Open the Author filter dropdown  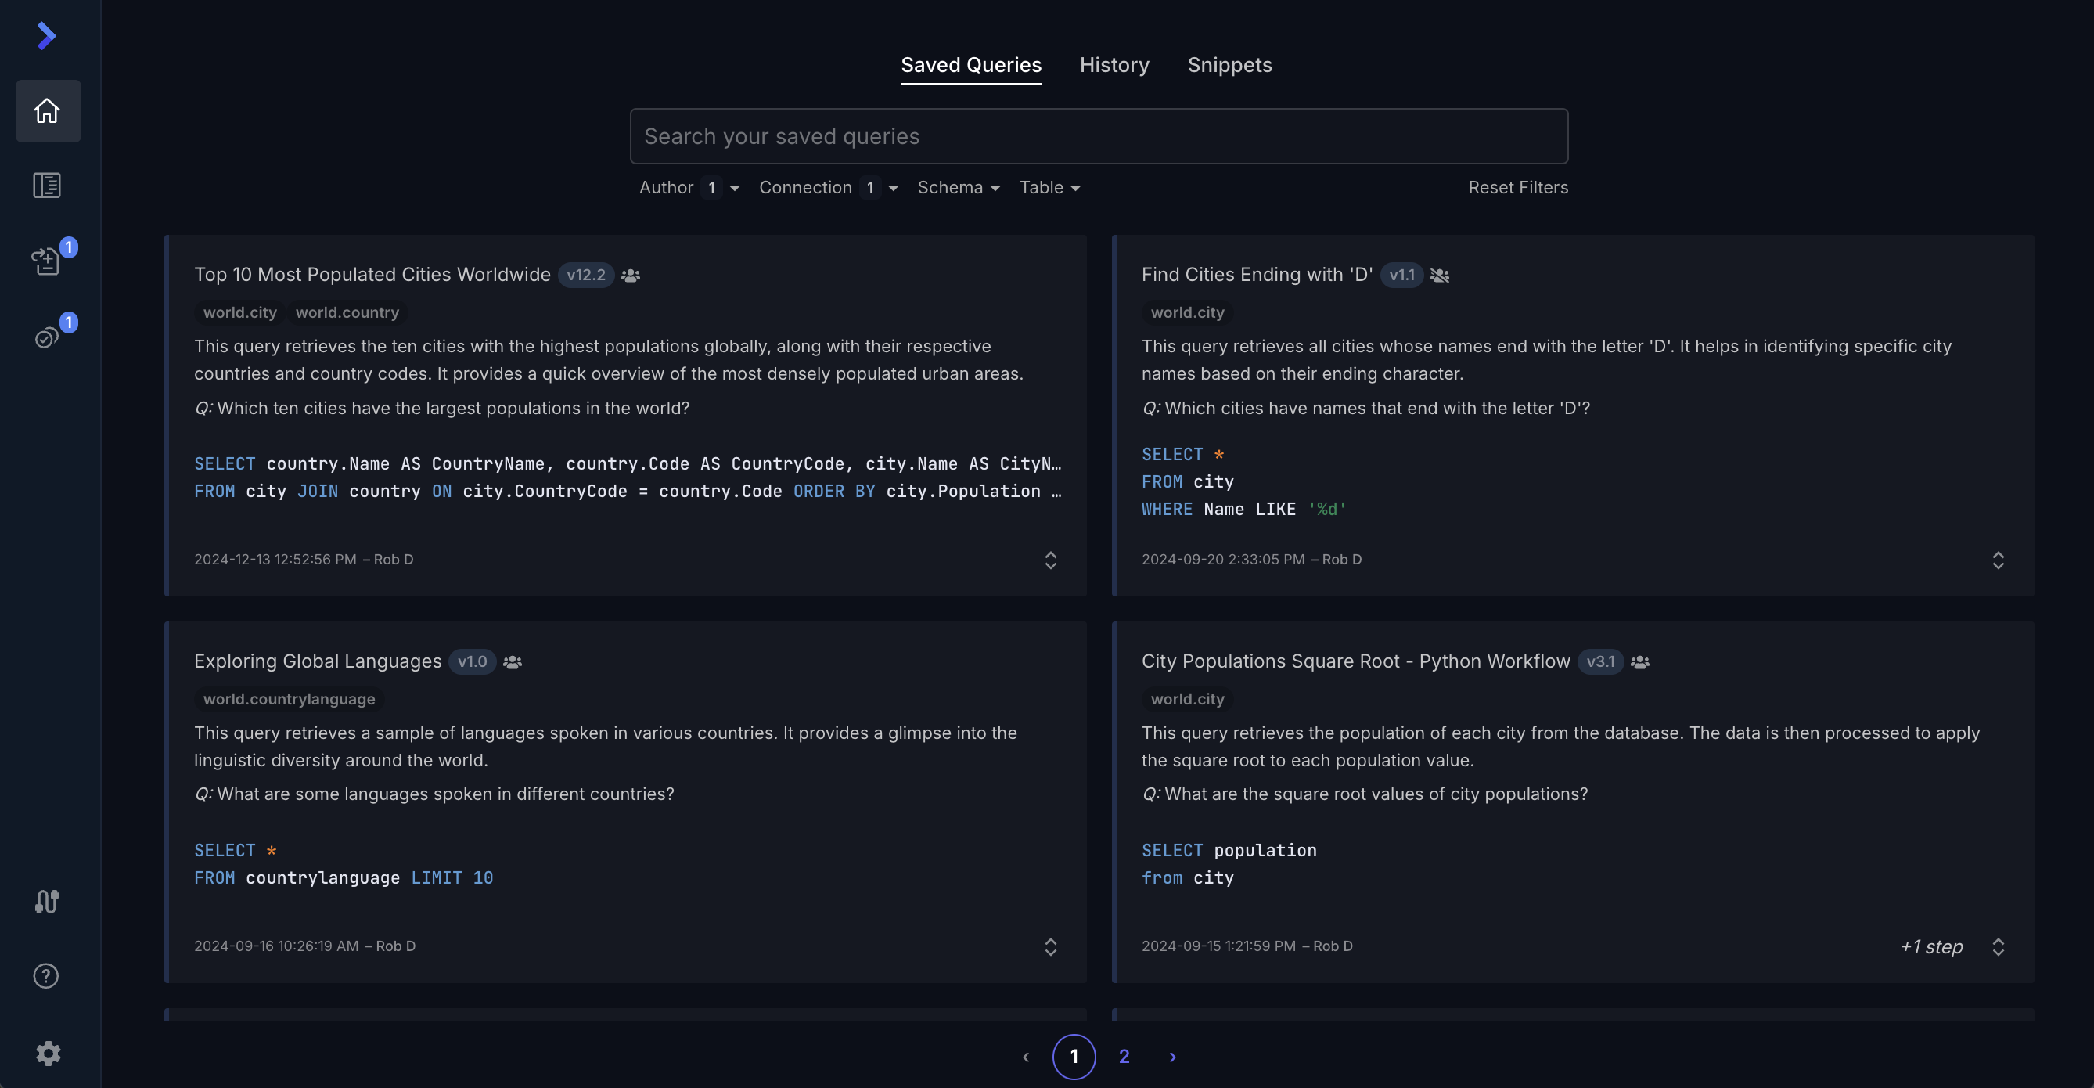689,188
